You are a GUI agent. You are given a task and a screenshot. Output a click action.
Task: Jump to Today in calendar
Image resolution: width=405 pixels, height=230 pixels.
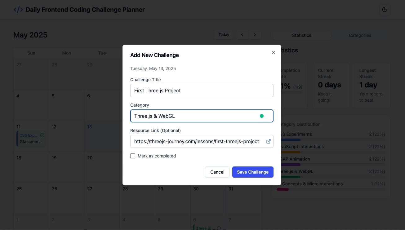224,35
